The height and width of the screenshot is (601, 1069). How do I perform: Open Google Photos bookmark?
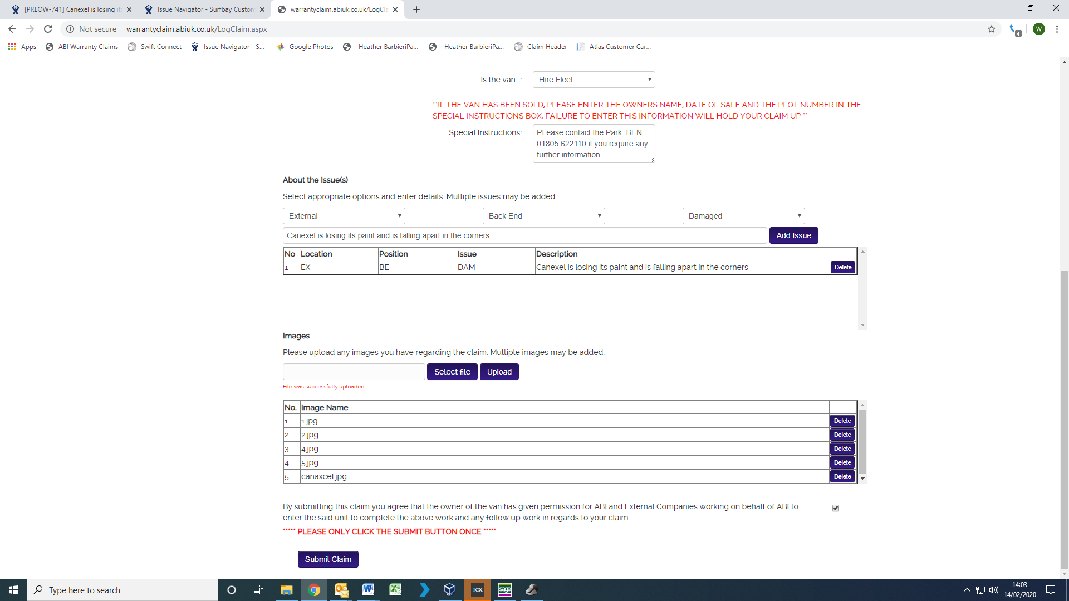(x=305, y=47)
